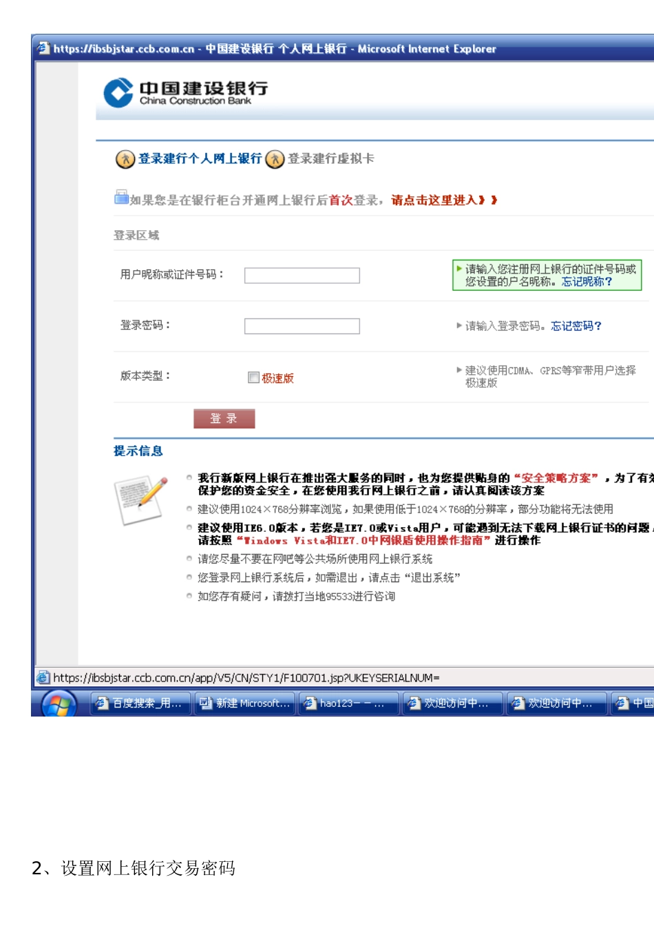Focus the 登录密码 input field

pos(302,326)
